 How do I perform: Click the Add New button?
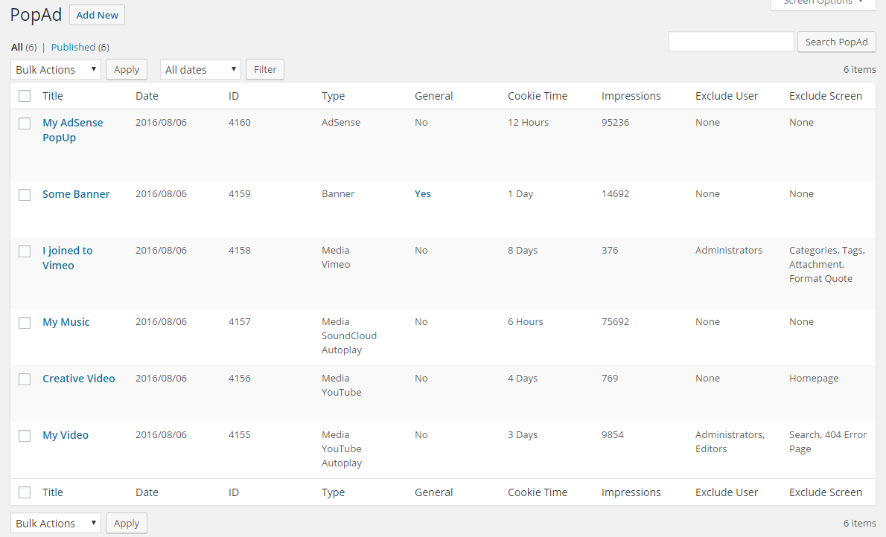[97, 15]
